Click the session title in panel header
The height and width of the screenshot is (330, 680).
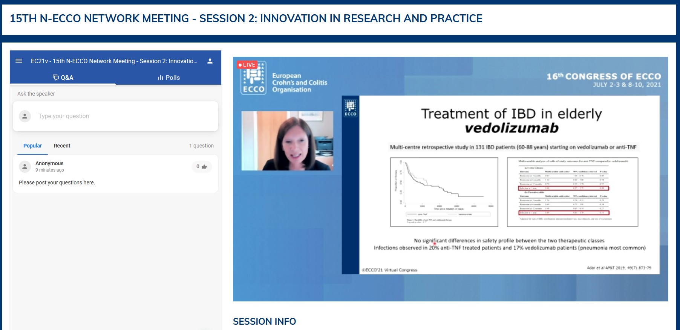click(x=114, y=61)
